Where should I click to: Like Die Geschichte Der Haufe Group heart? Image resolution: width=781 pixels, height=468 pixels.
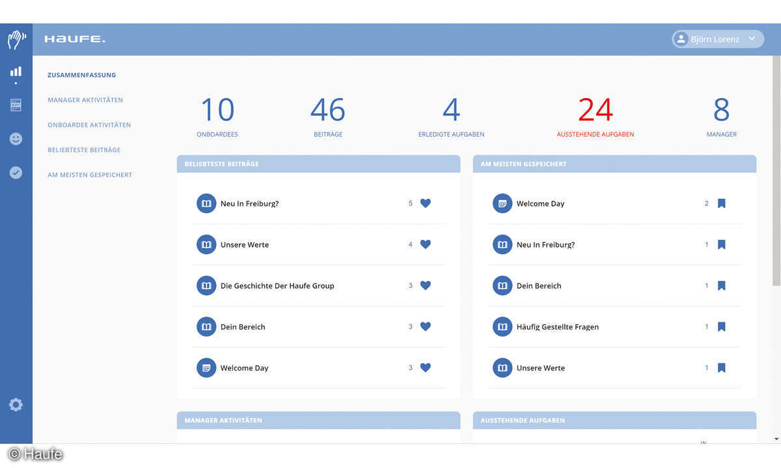tap(426, 285)
